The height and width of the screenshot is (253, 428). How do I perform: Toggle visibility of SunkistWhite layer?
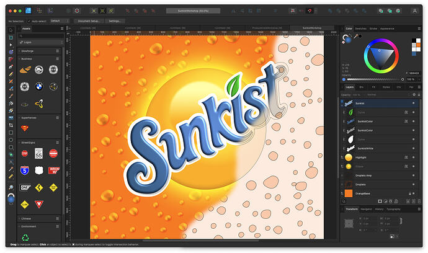413,148
